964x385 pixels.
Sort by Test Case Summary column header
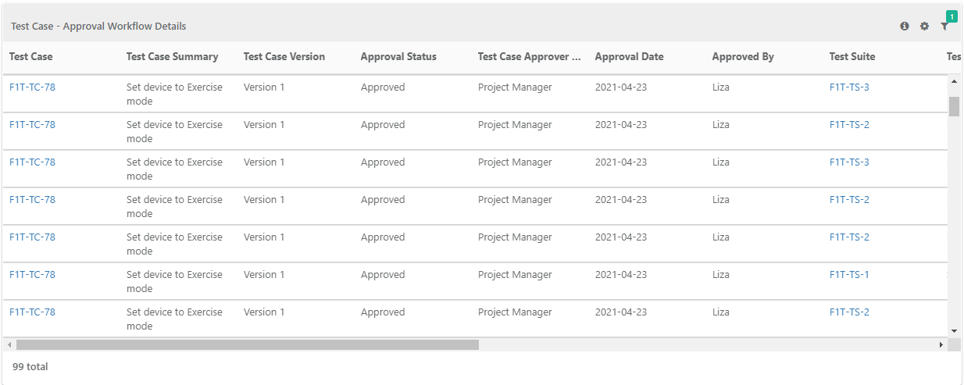pyautogui.click(x=173, y=56)
